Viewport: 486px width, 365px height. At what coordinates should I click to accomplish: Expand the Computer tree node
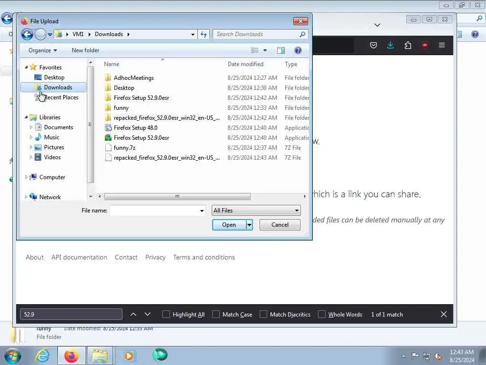pos(26,177)
